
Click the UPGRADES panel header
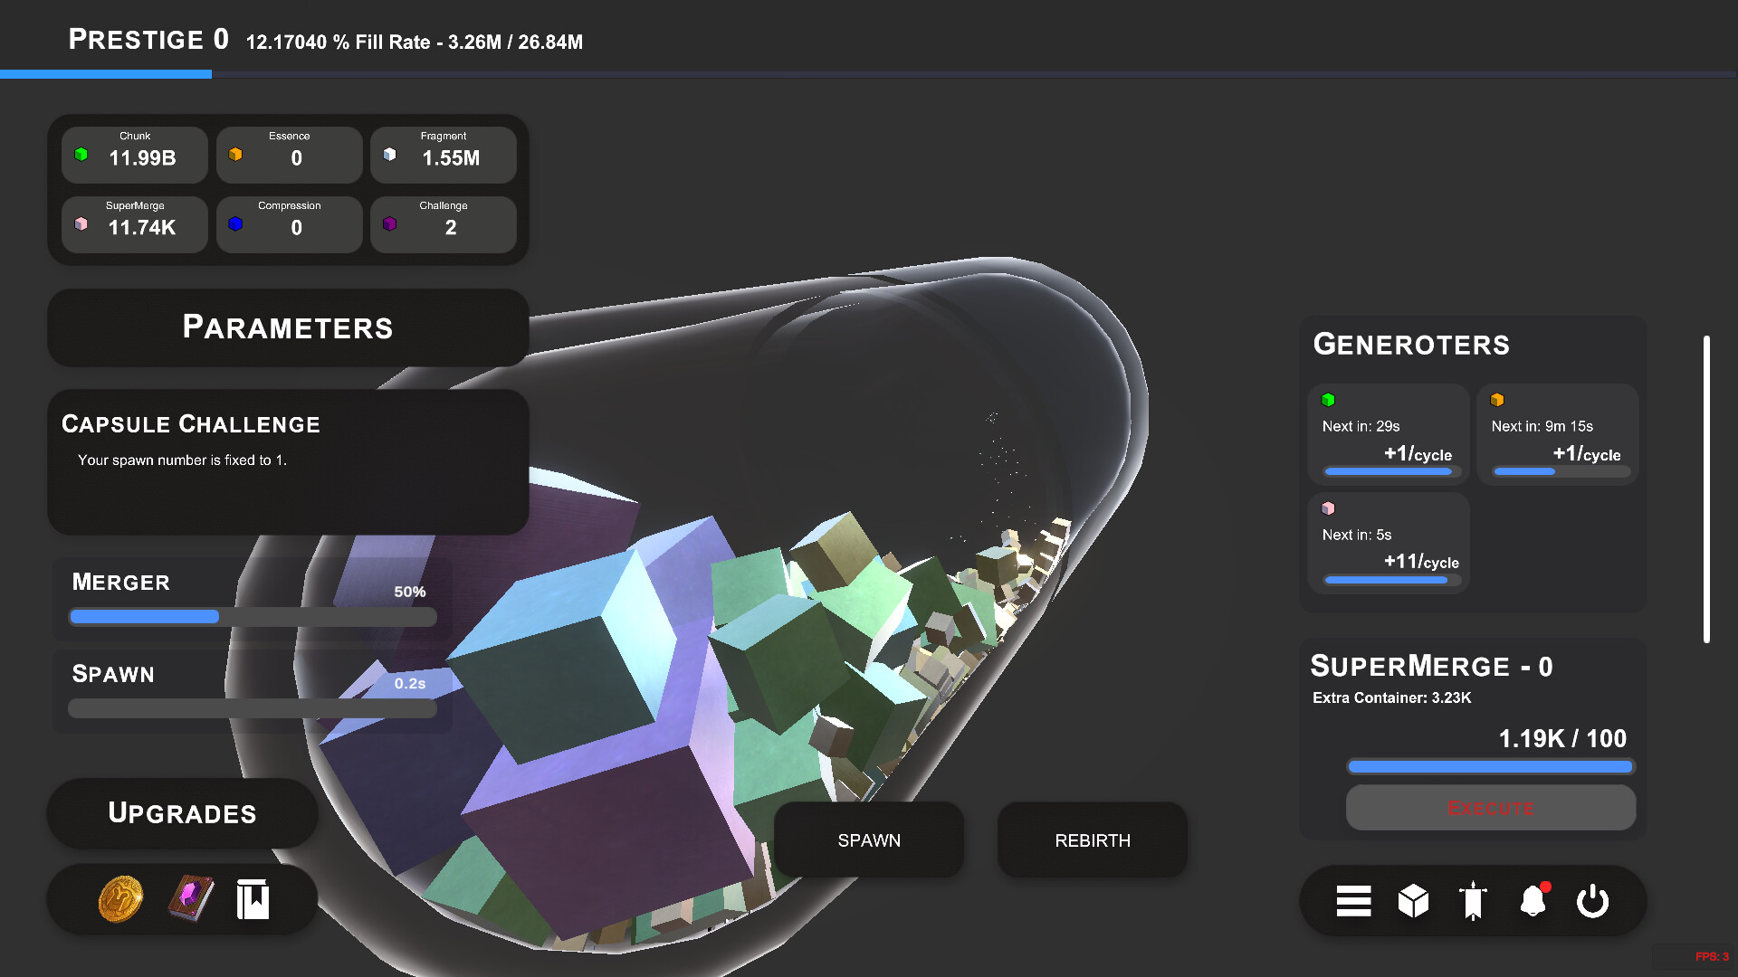[x=181, y=813]
